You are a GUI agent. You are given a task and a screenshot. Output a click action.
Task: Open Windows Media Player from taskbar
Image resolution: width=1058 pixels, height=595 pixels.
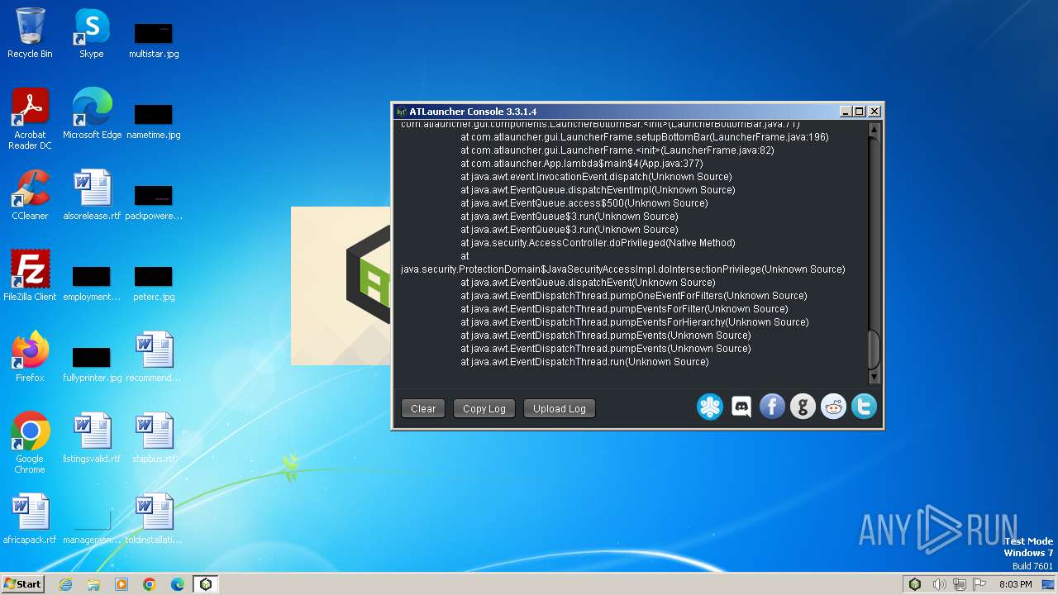122,584
